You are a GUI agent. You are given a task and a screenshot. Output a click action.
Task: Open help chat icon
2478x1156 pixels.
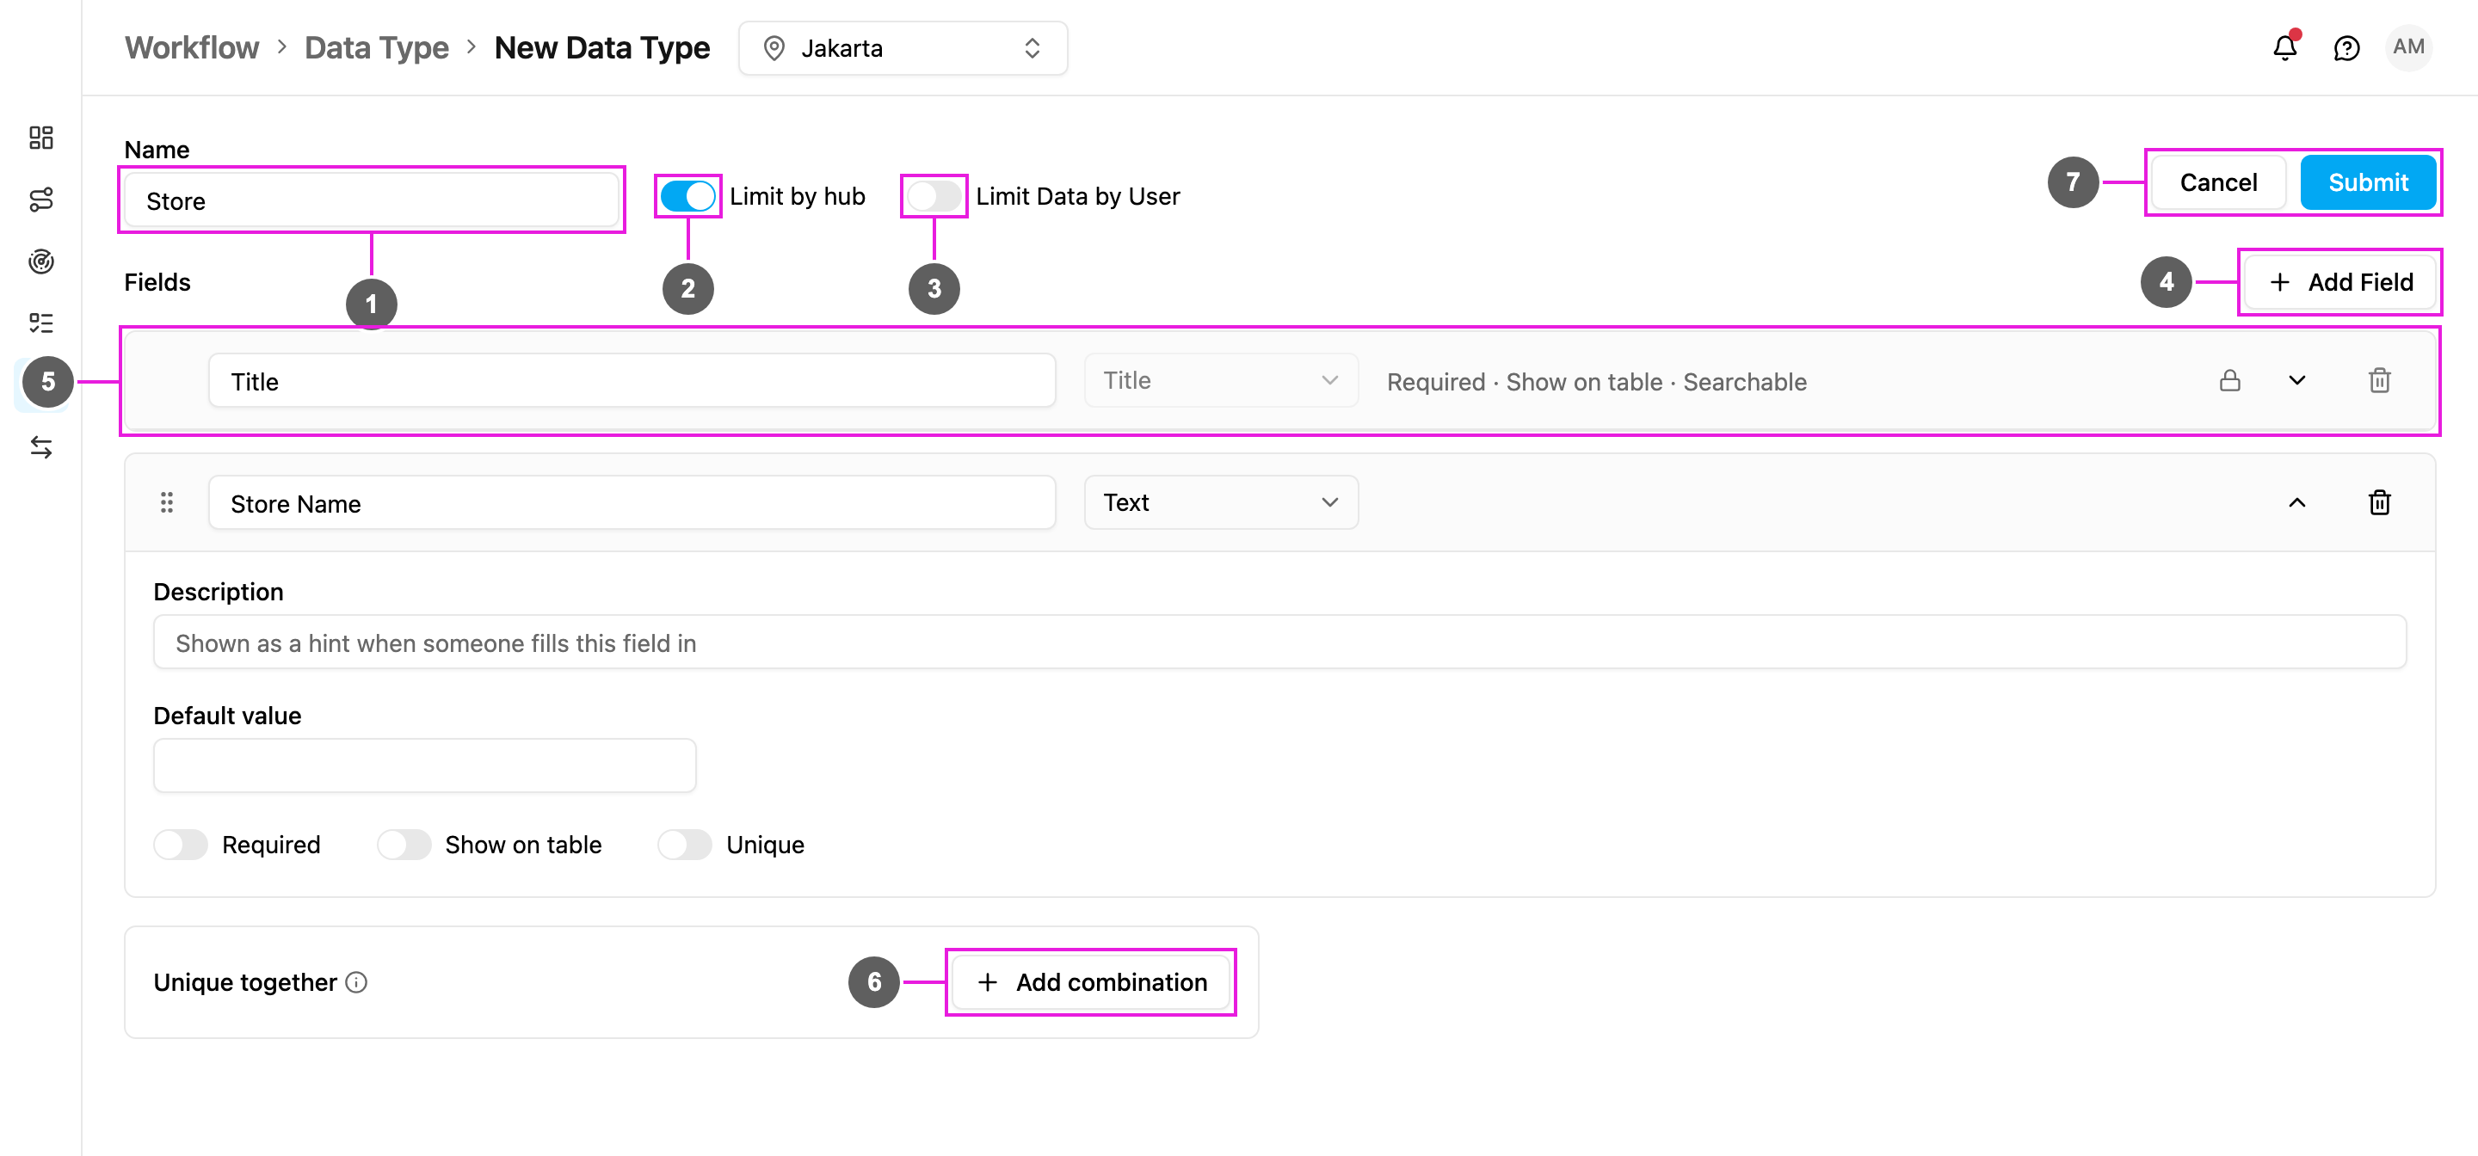coord(2346,48)
